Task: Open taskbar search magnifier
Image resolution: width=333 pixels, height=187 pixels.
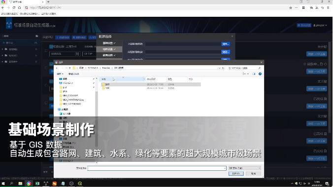Action: point(12,184)
